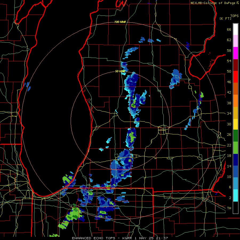Click the legend value 58
This screenshot has height=240, width=240.
(x=229, y=50)
